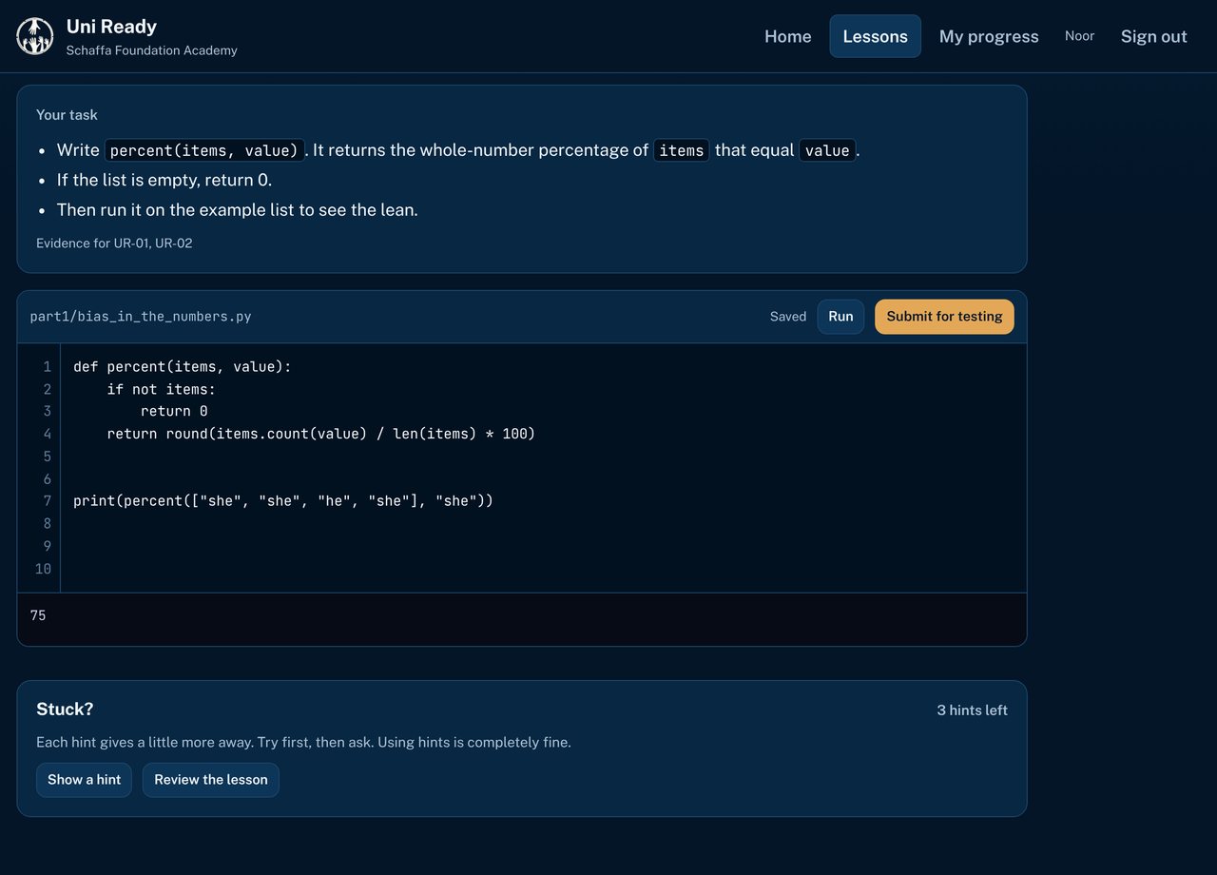The height and width of the screenshot is (875, 1217).
Task: Click the Schaffa Foundation Academy subtitle
Action: (151, 50)
